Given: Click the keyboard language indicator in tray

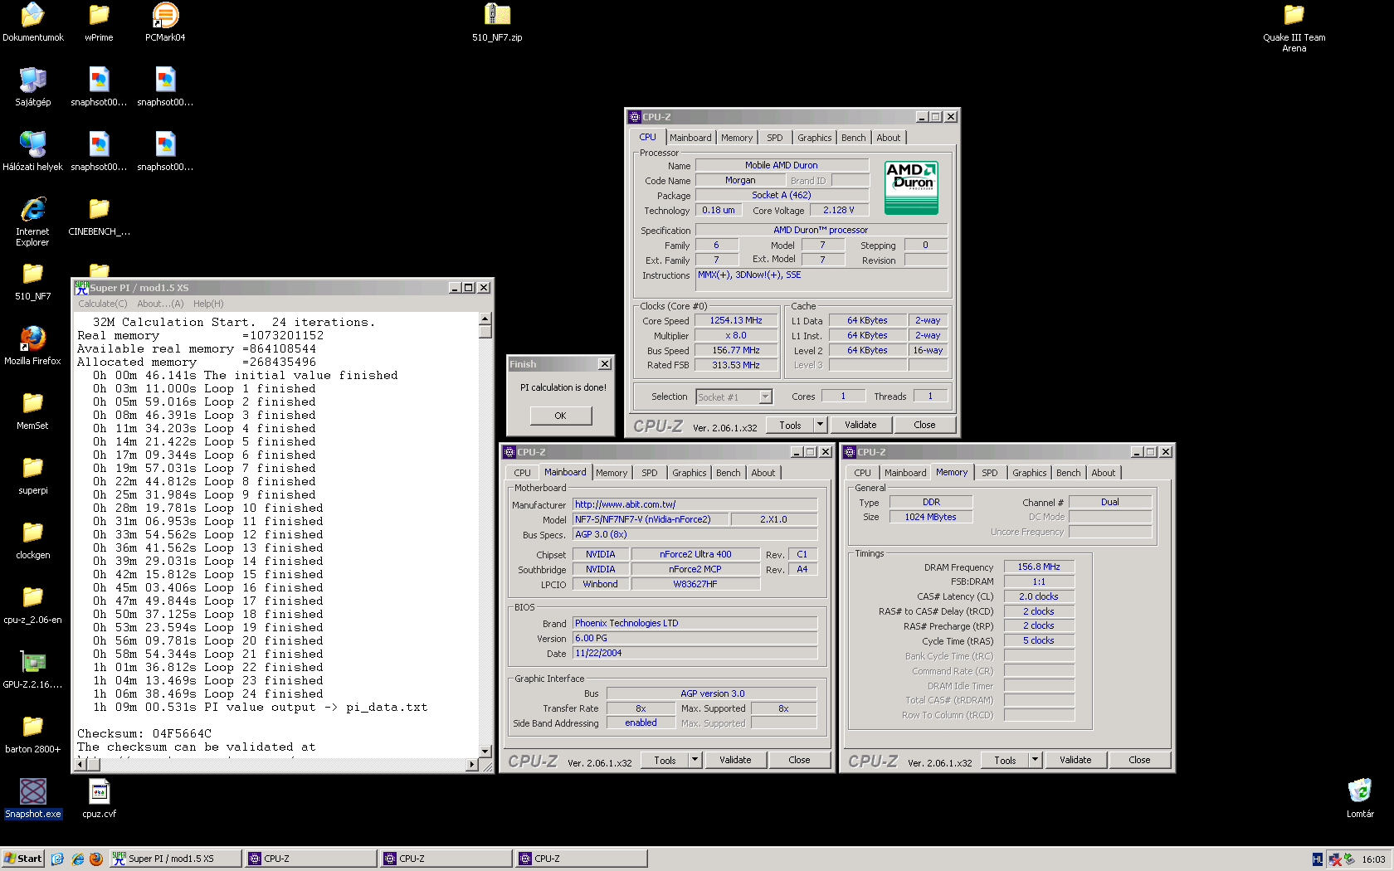Looking at the screenshot, I should click(x=1318, y=859).
